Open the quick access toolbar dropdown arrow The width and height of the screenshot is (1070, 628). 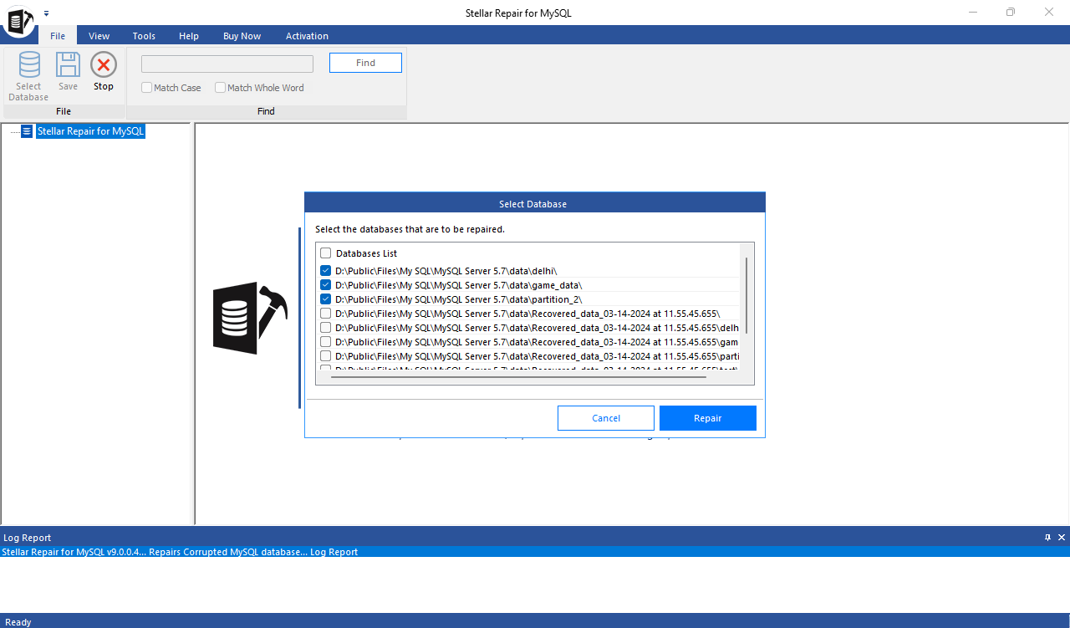[47, 13]
